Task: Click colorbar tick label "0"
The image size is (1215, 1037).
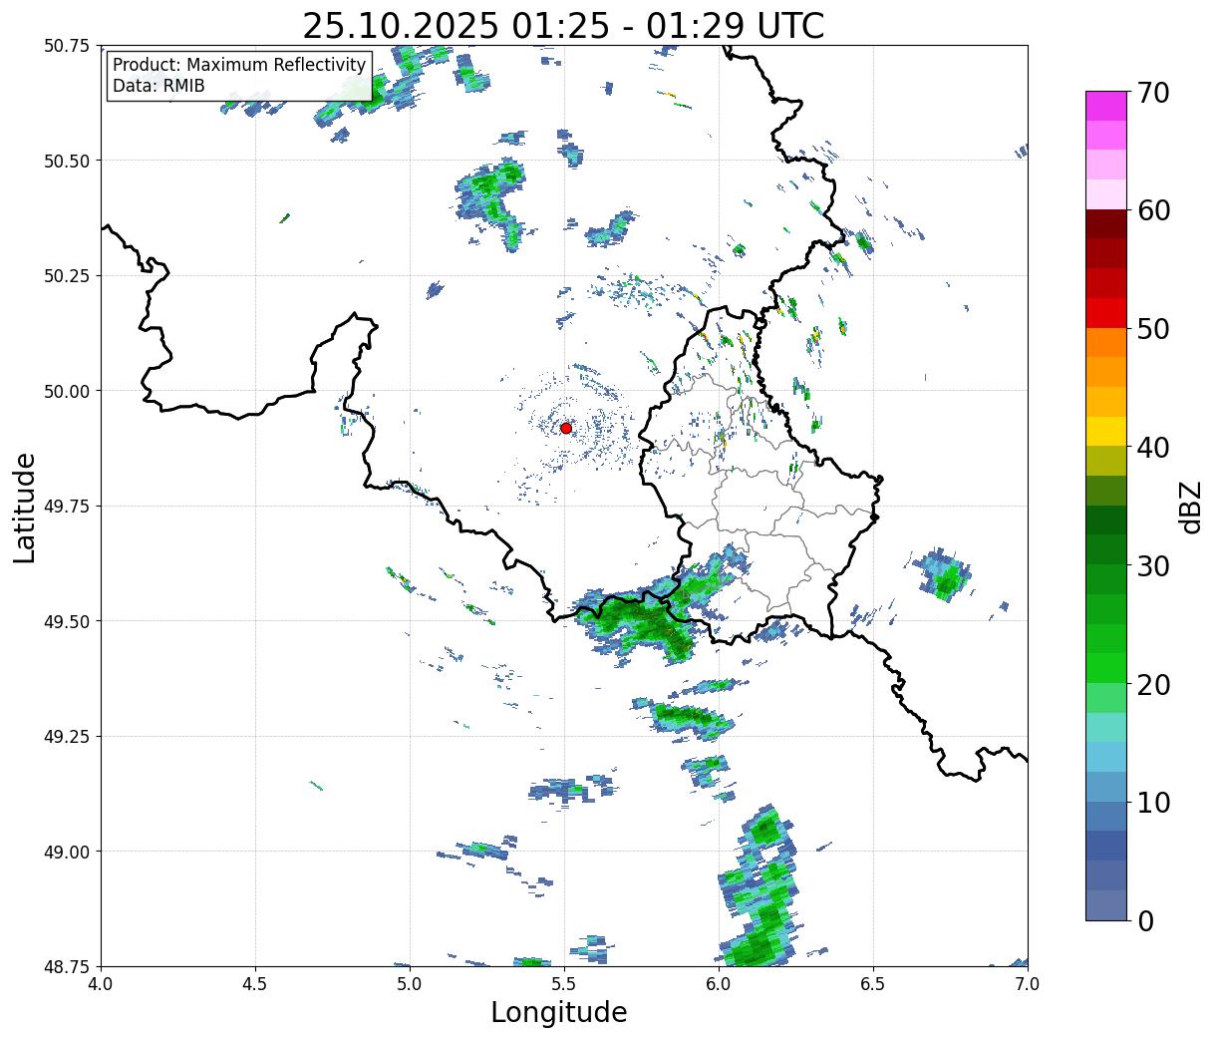Action: pyautogui.click(x=1145, y=920)
